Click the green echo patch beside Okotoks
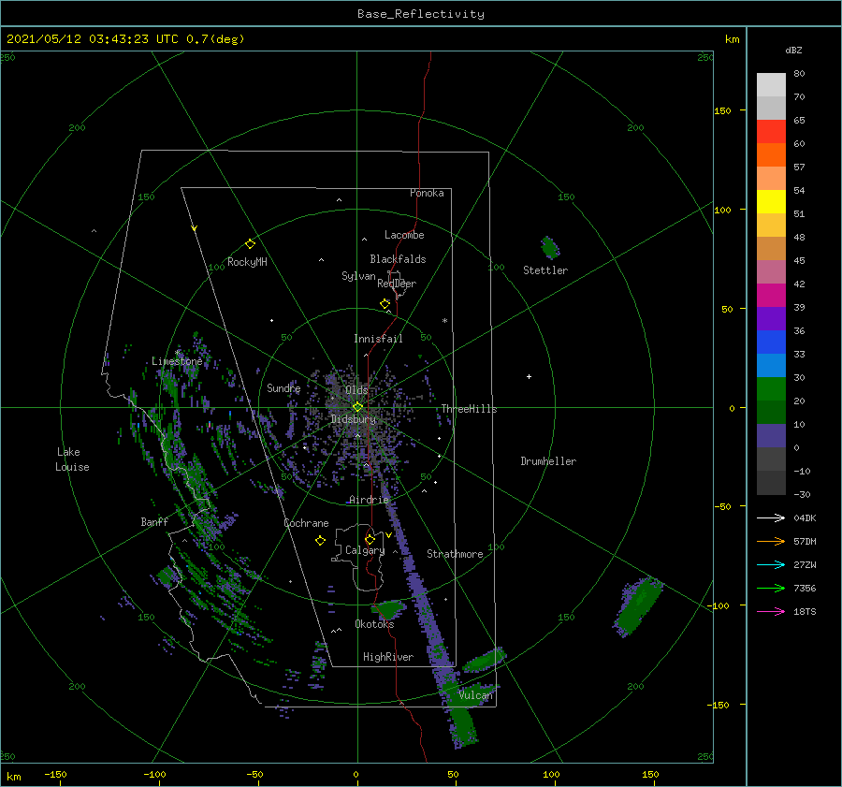 (389, 609)
